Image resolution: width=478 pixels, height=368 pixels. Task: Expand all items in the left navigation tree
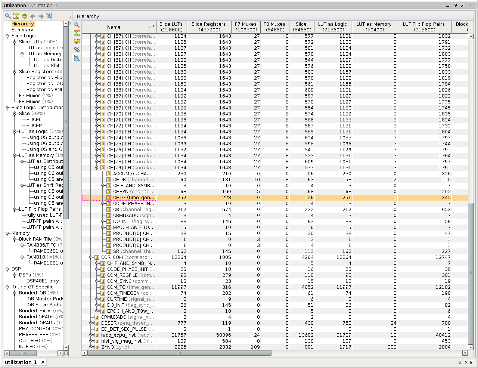(x=24, y=16)
